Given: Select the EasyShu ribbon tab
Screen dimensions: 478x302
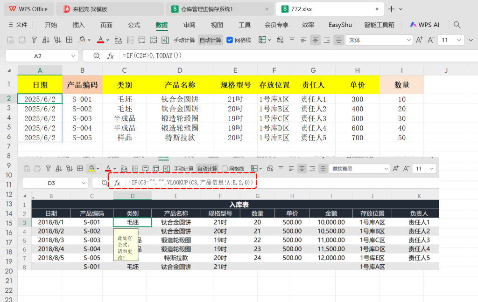Looking at the screenshot, I should click(x=340, y=25).
